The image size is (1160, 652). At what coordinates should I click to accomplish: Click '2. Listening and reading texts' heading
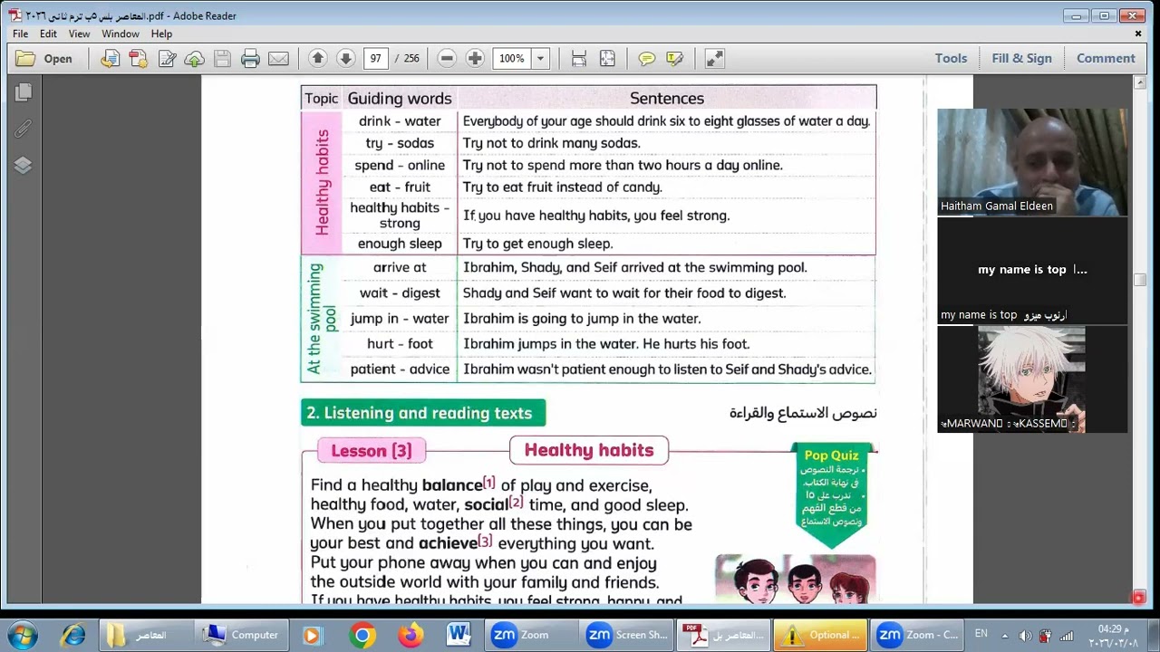pyautogui.click(x=422, y=413)
